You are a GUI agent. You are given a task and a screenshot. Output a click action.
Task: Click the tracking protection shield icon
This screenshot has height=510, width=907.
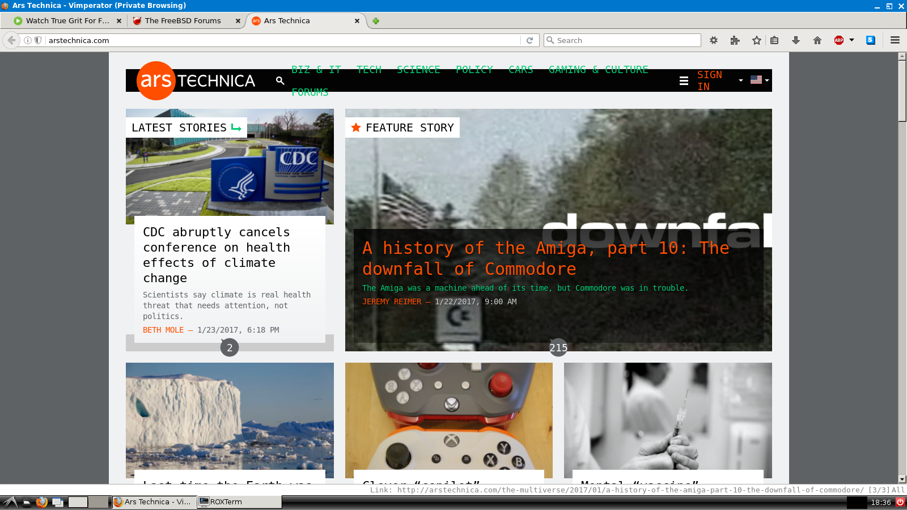tap(38, 40)
